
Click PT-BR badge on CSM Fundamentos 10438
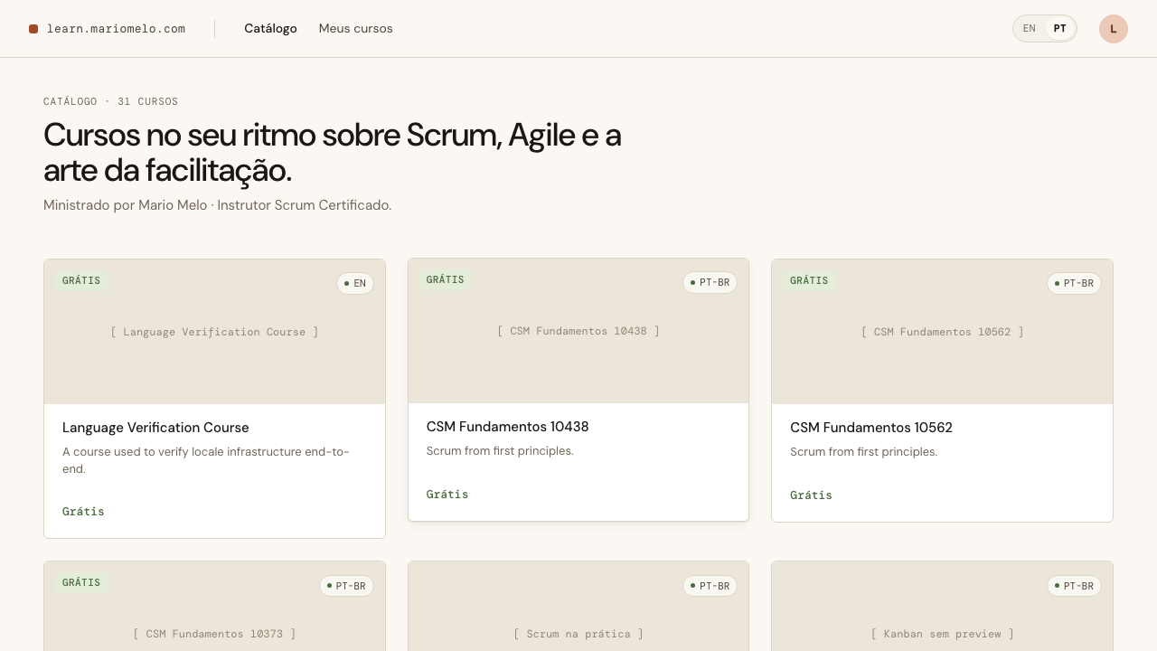[710, 283]
